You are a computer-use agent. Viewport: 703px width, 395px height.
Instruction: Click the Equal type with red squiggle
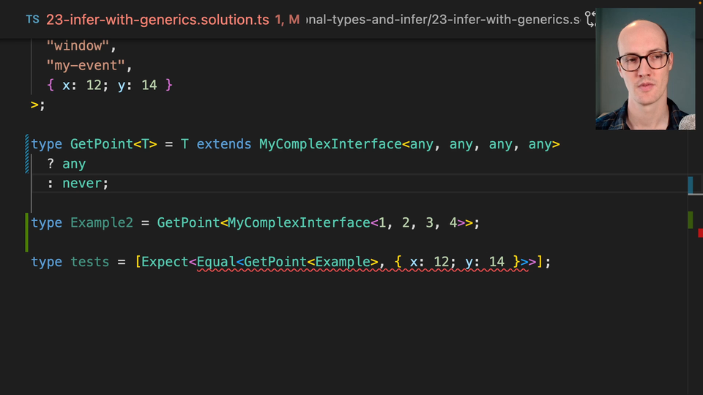click(x=216, y=262)
